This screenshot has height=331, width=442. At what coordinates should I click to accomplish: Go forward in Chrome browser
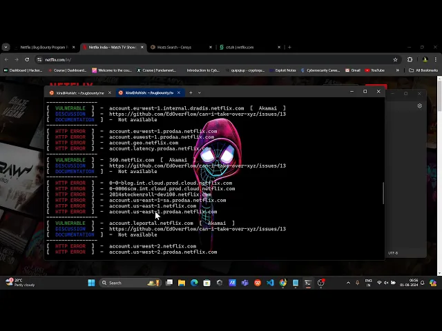point(17,60)
